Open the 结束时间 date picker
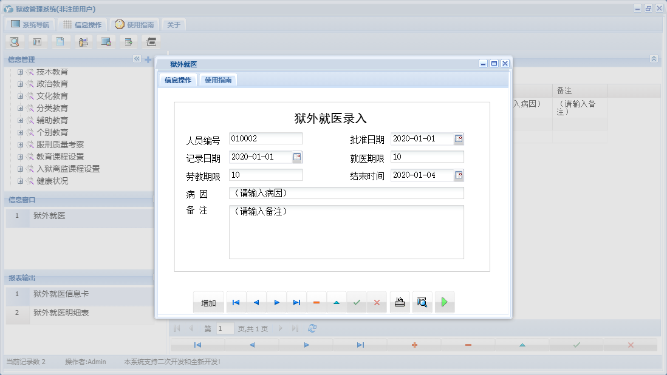The height and width of the screenshot is (375, 667). pos(460,175)
